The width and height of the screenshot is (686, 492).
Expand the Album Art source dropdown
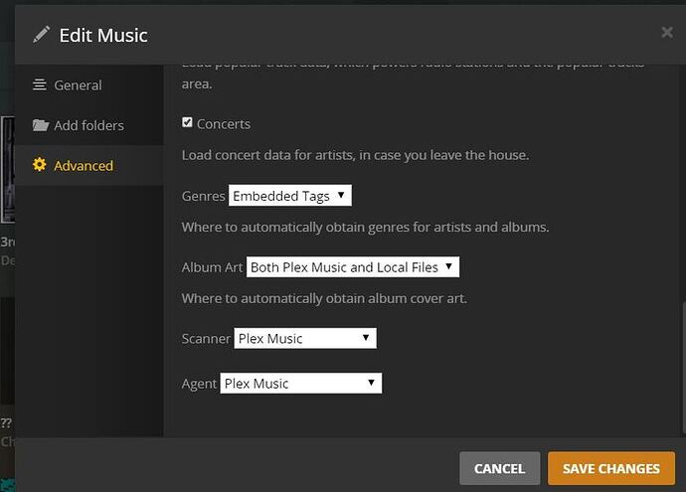352,266
